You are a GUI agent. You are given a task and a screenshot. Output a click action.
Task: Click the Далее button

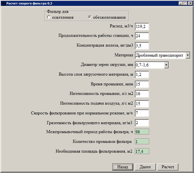pos(145,167)
